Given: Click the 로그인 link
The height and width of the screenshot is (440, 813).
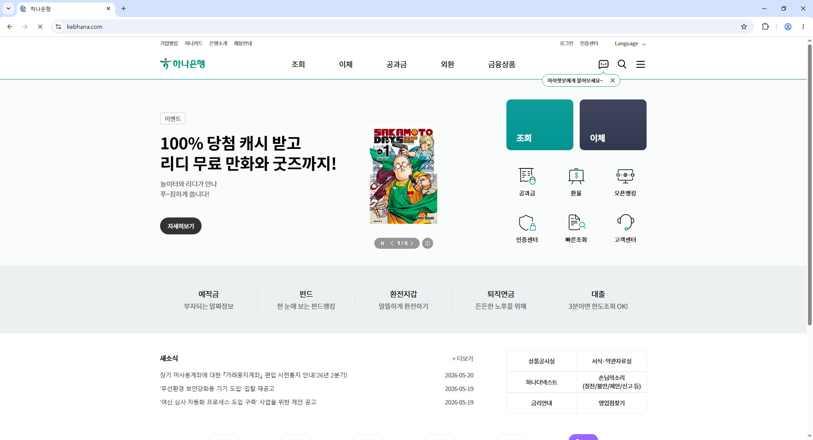Looking at the screenshot, I should (567, 44).
